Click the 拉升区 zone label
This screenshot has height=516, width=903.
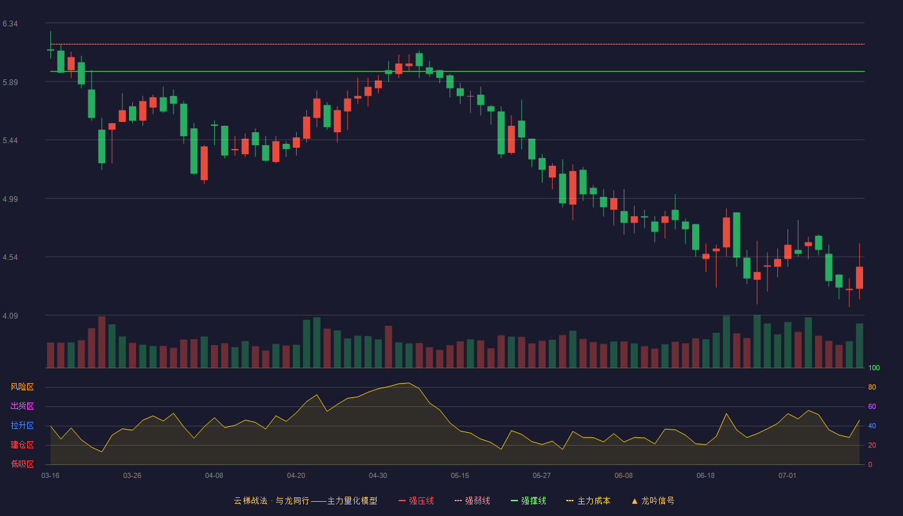click(23, 426)
